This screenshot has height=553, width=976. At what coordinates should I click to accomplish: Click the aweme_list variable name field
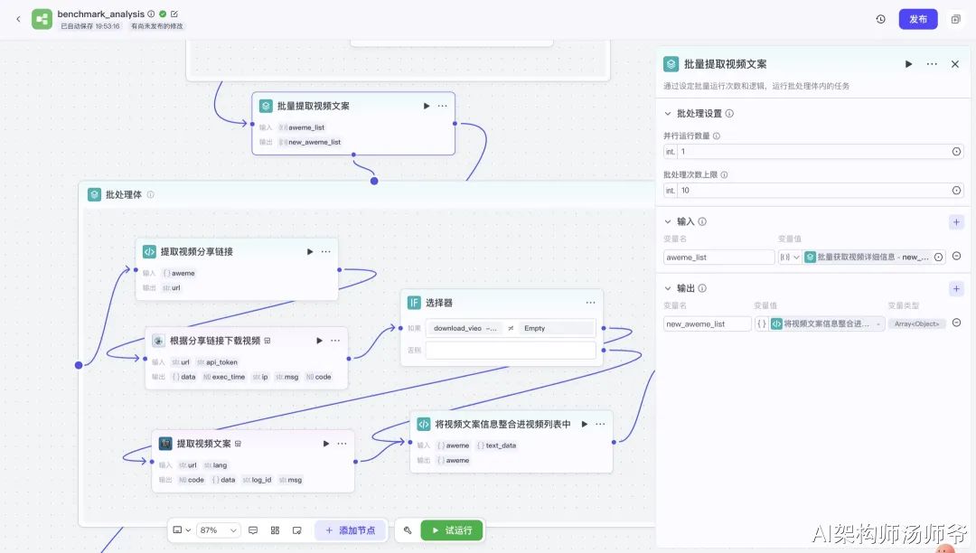[719, 257]
